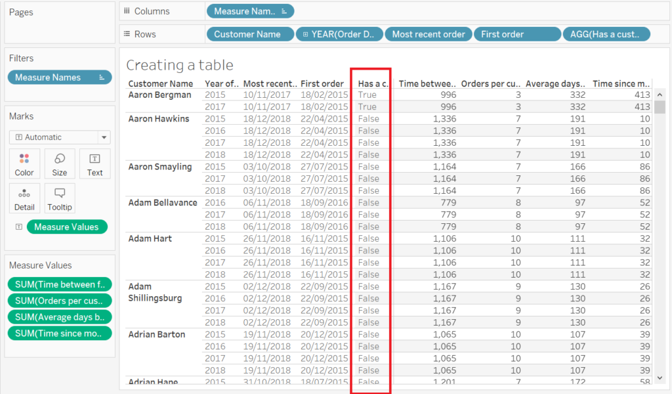Click the Most recent order pill on Rows
This screenshot has height=394, width=672.
tap(428, 33)
